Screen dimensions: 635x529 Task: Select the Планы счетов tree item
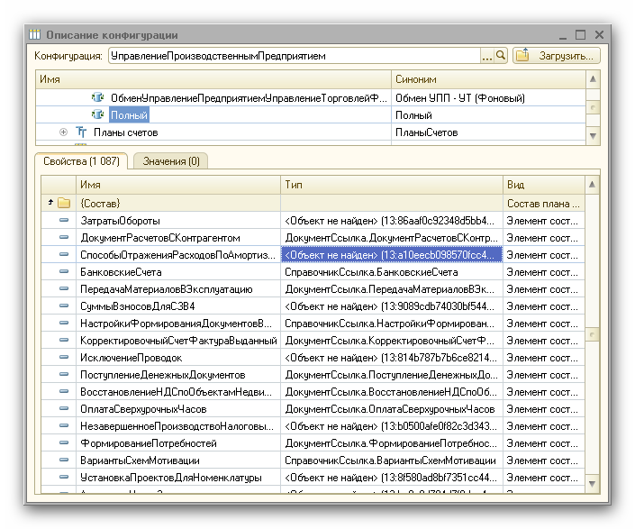(x=125, y=132)
